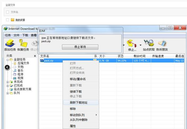This screenshot has width=187, height=129.
Task: Open the 移动到队列 submenu arrow
Action: pyautogui.click(x=96, y=115)
